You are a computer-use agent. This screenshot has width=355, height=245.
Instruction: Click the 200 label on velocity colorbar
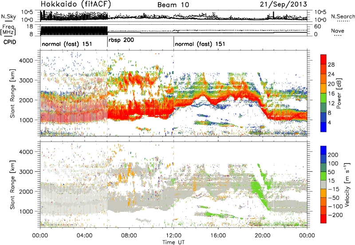pyautogui.click(x=333, y=155)
